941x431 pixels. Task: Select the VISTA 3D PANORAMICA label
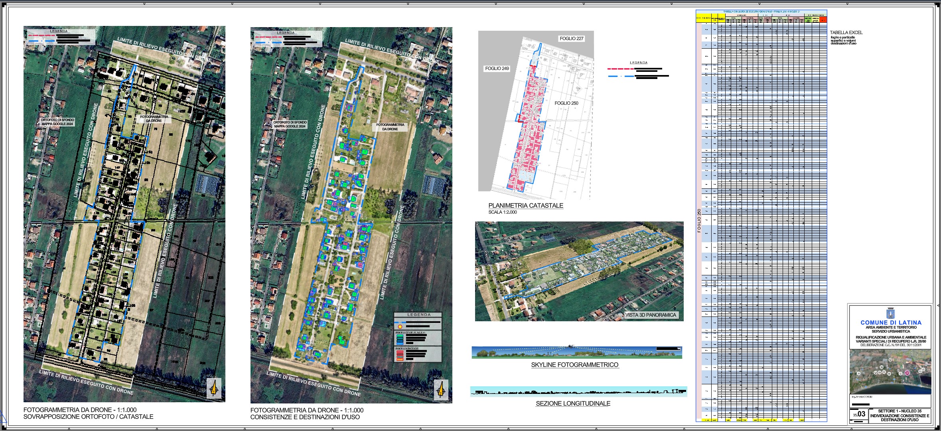tap(651, 315)
